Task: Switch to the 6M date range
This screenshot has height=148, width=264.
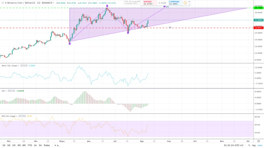Action: click(24, 145)
